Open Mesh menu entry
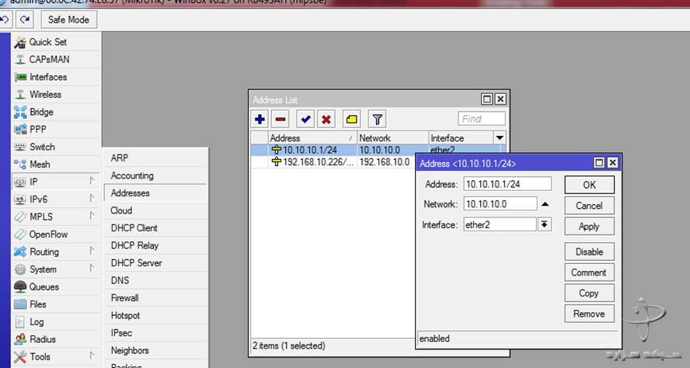Image resolution: width=690 pixels, height=368 pixels. click(55, 165)
